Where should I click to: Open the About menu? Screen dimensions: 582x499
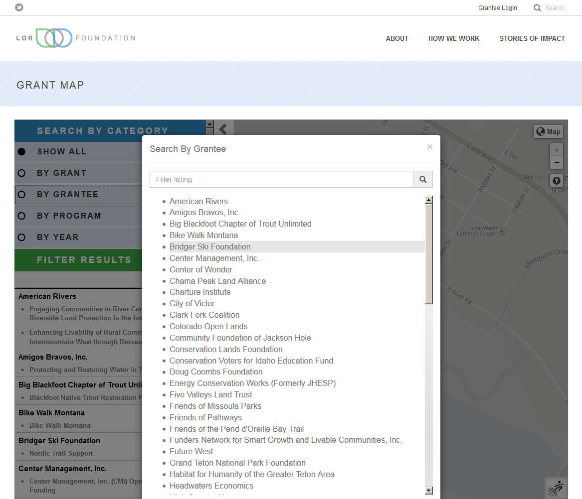(397, 38)
